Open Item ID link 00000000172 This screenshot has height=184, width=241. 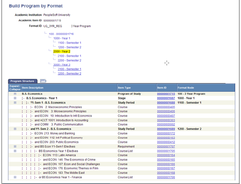coord(166,133)
